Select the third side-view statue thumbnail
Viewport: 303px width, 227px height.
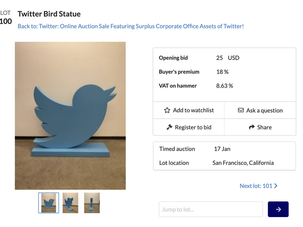coord(92,203)
